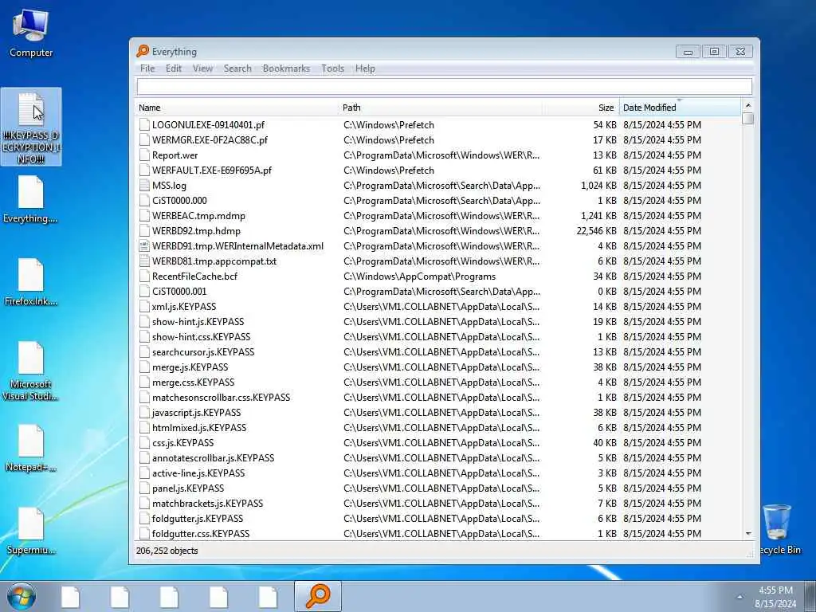Click the file icon for WERBEAC.tmp.mdmp

(144, 215)
